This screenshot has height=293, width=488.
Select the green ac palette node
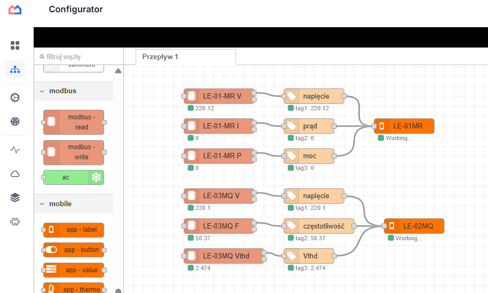[74, 177]
